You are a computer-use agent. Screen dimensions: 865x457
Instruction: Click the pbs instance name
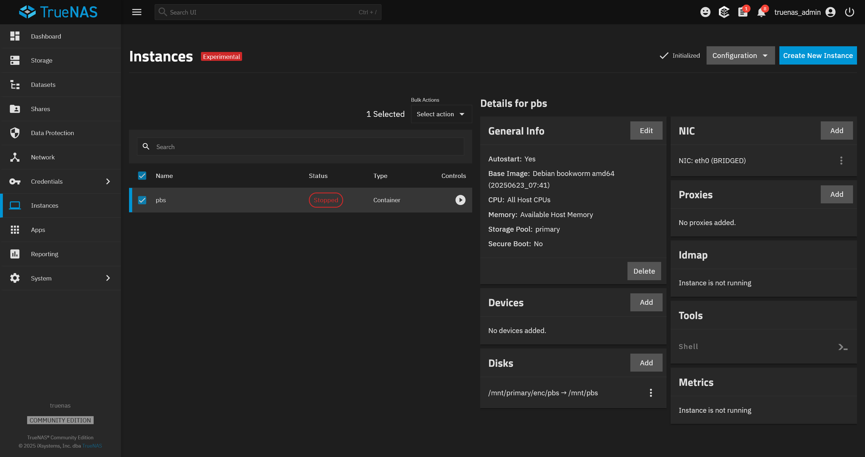pyautogui.click(x=160, y=200)
